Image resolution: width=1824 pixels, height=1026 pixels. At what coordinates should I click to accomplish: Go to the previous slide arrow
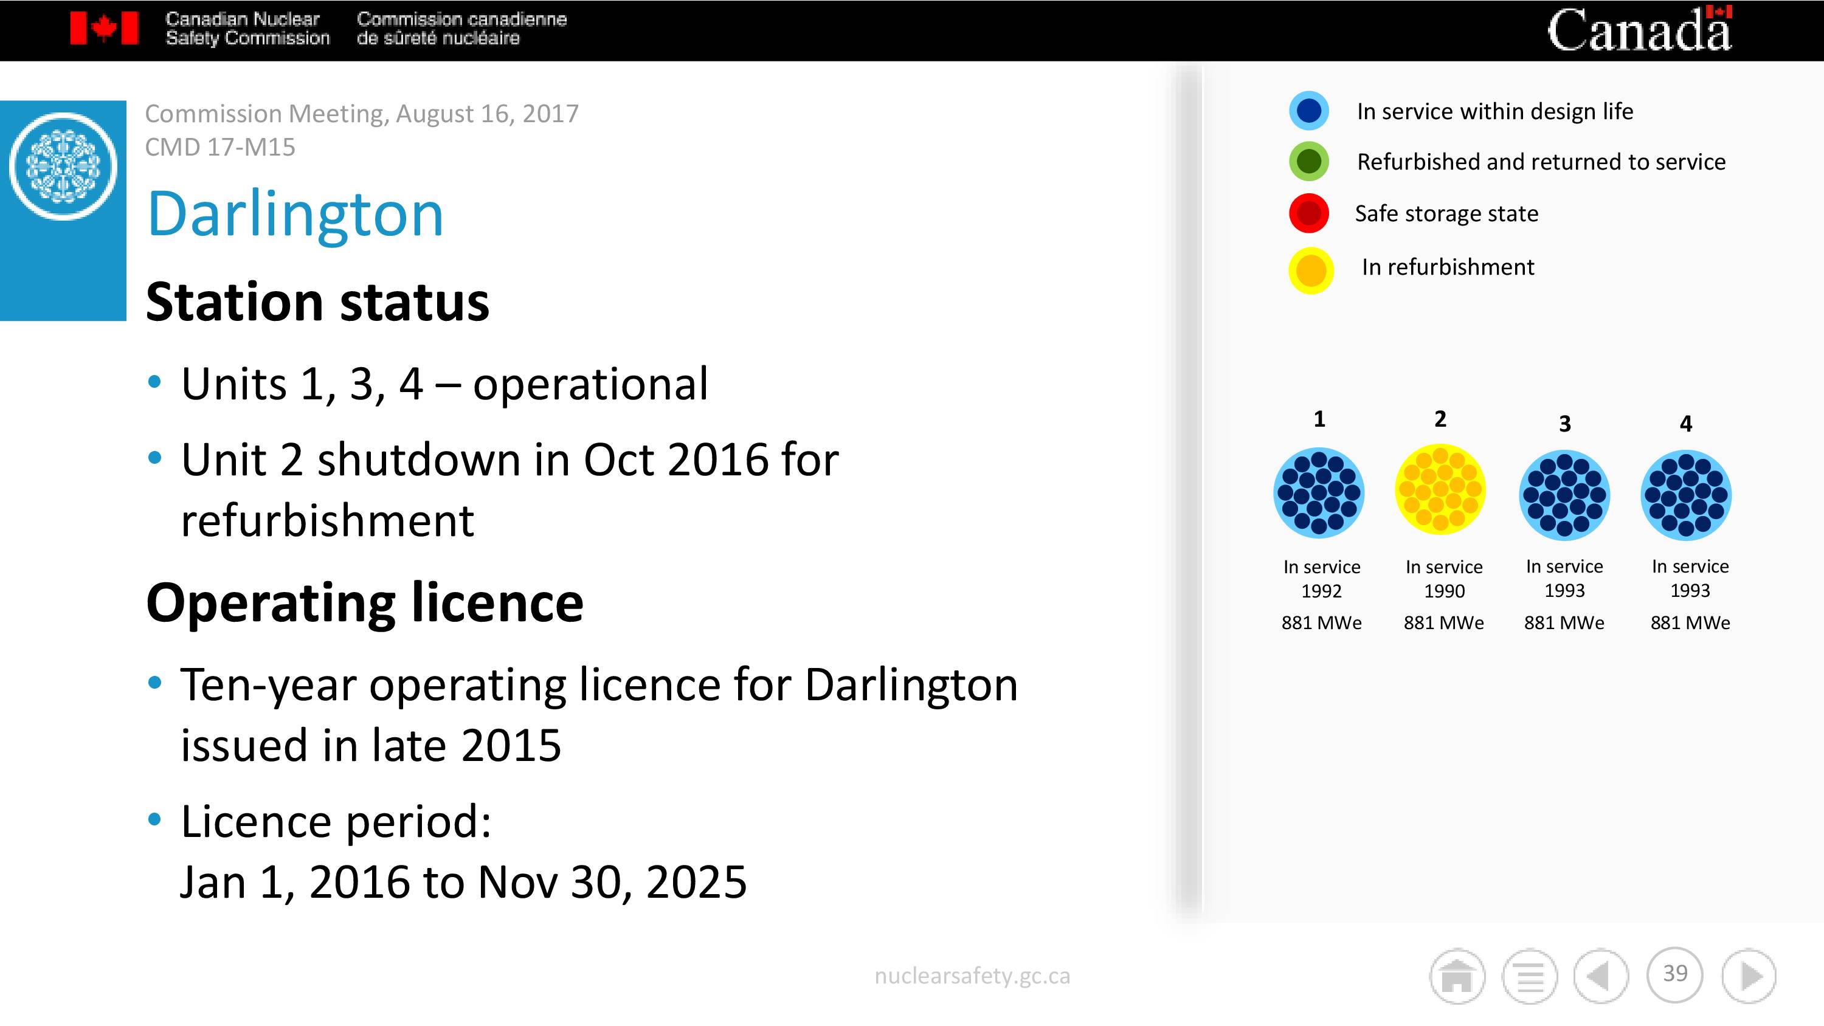point(1601,976)
